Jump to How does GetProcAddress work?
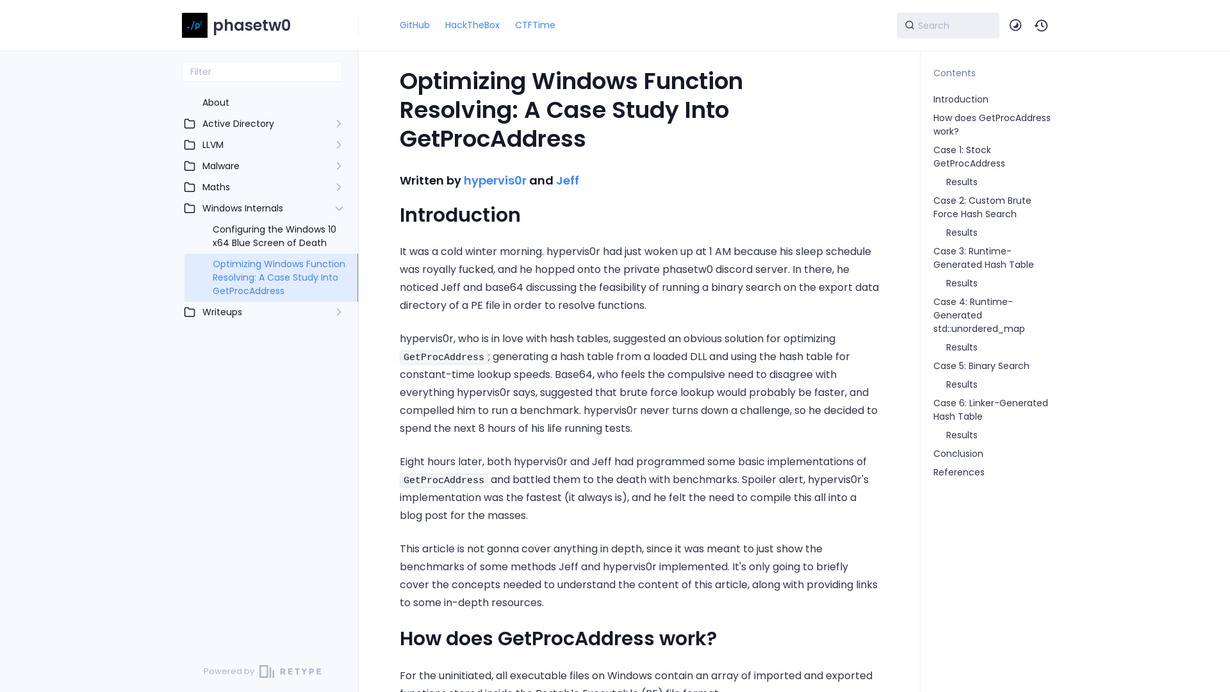The image size is (1230, 692). tap(992, 124)
